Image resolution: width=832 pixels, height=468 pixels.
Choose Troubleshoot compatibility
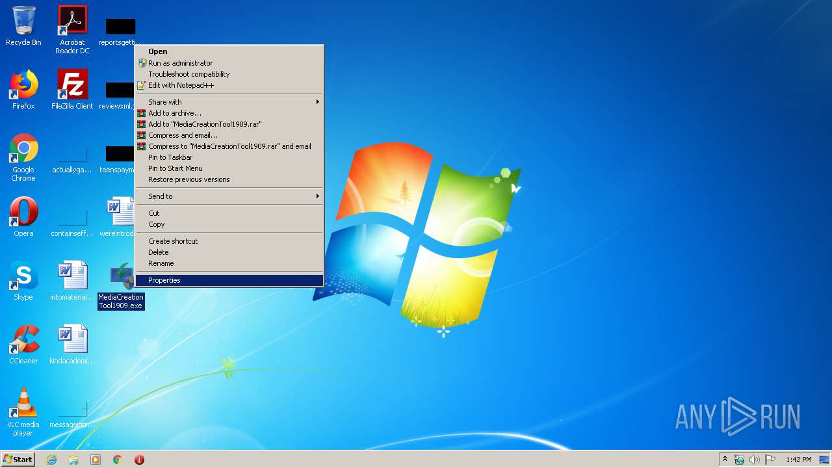[229, 74]
